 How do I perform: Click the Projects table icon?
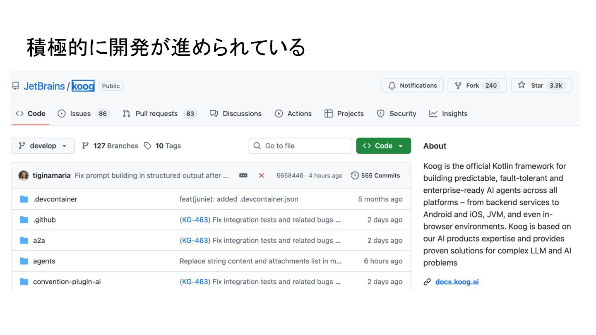click(329, 114)
